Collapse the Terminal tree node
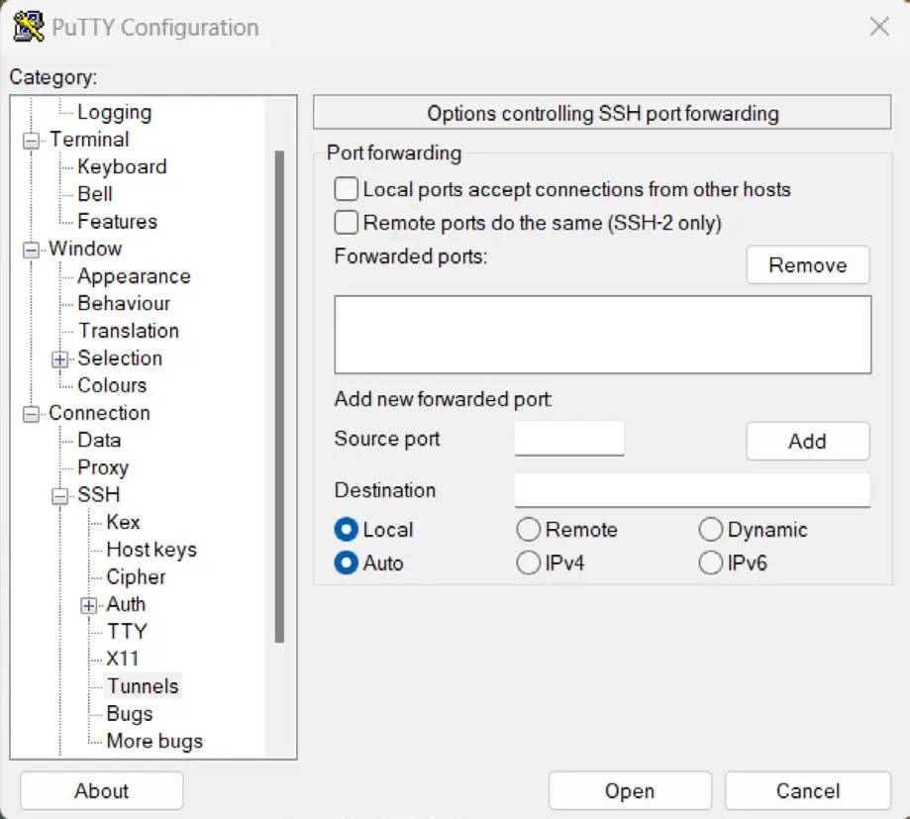910x819 pixels. [32, 141]
